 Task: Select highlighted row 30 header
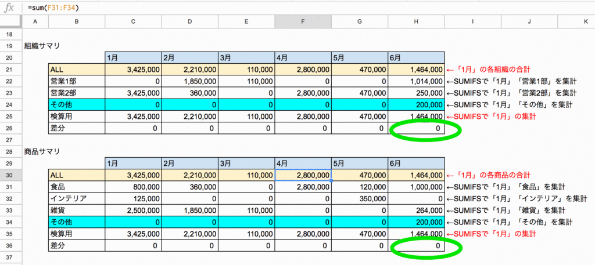coord(11,175)
